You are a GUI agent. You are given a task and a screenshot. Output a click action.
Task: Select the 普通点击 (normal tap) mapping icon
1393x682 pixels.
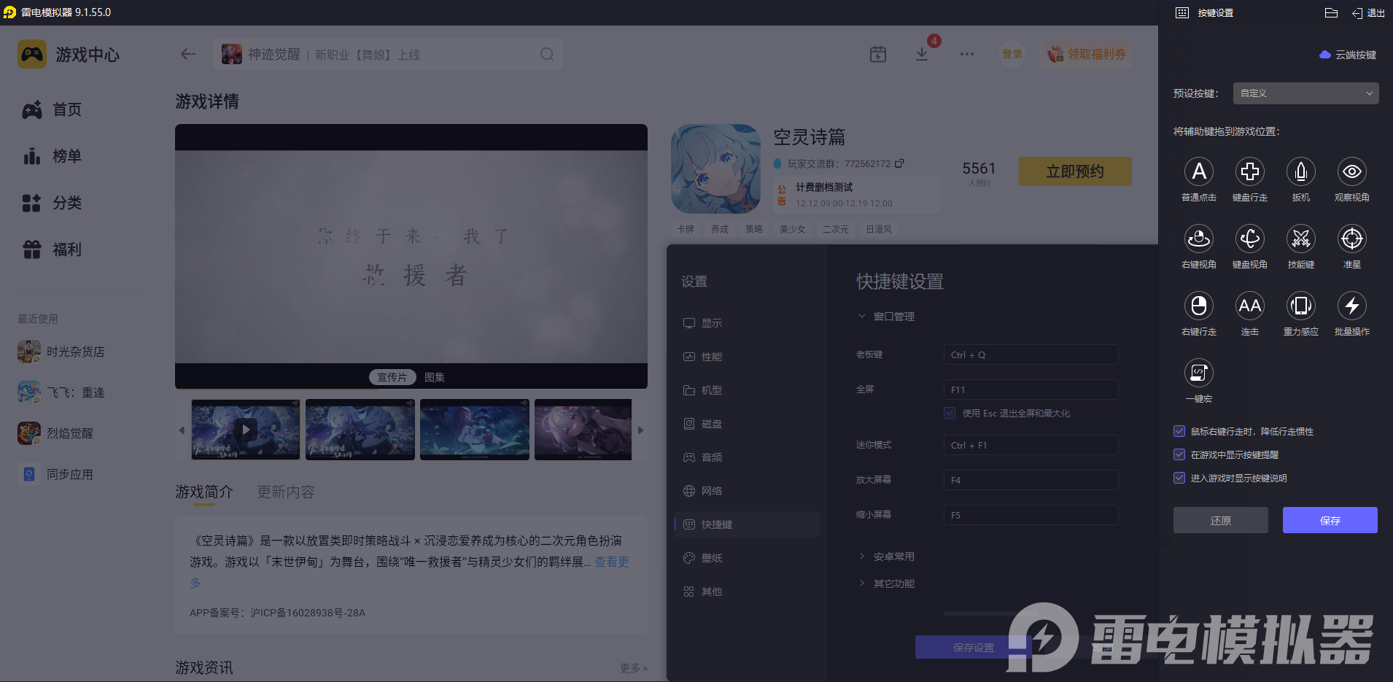coord(1198,173)
